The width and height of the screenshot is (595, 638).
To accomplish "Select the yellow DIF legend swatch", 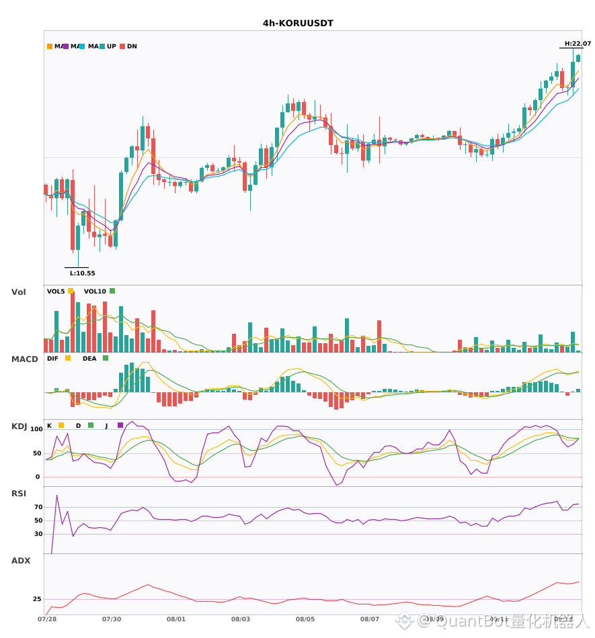I will coord(68,358).
